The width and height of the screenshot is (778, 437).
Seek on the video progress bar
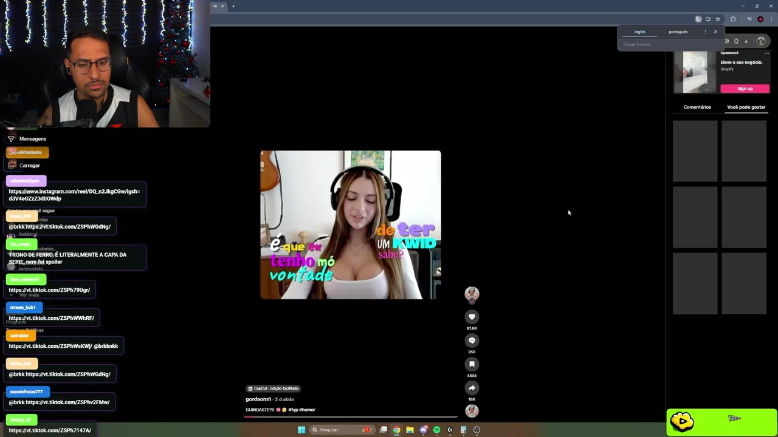(x=351, y=417)
